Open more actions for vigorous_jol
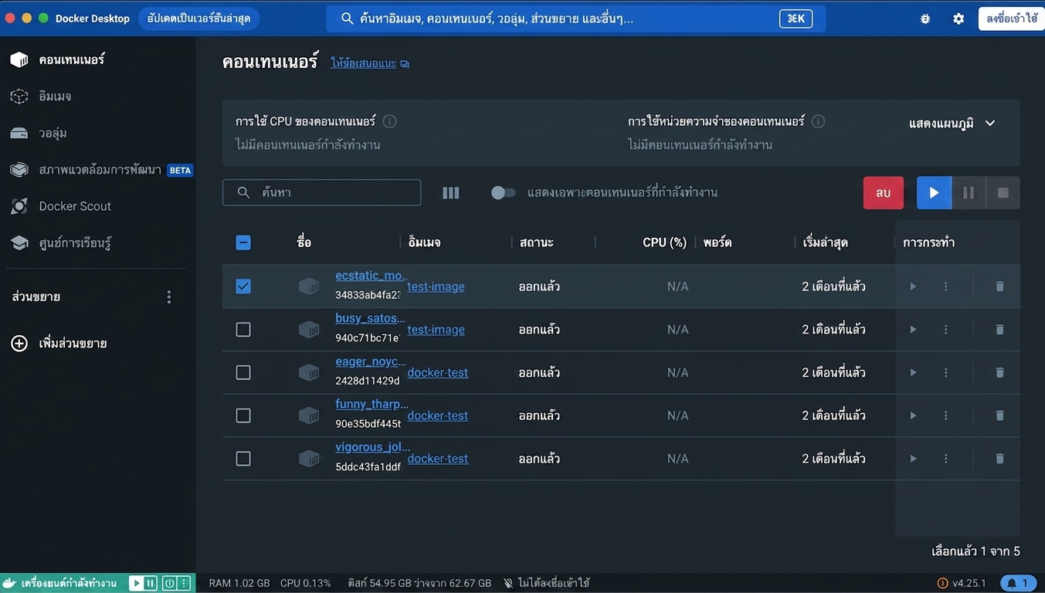Viewport: 1045px width, 593px height. pos(945,459)
